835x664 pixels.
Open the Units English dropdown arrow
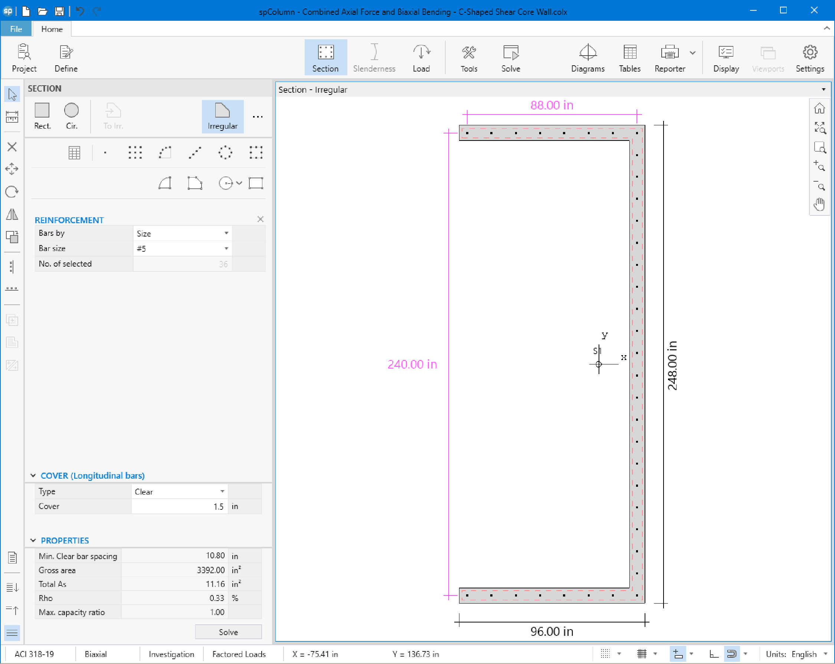[x=825, y=654]
